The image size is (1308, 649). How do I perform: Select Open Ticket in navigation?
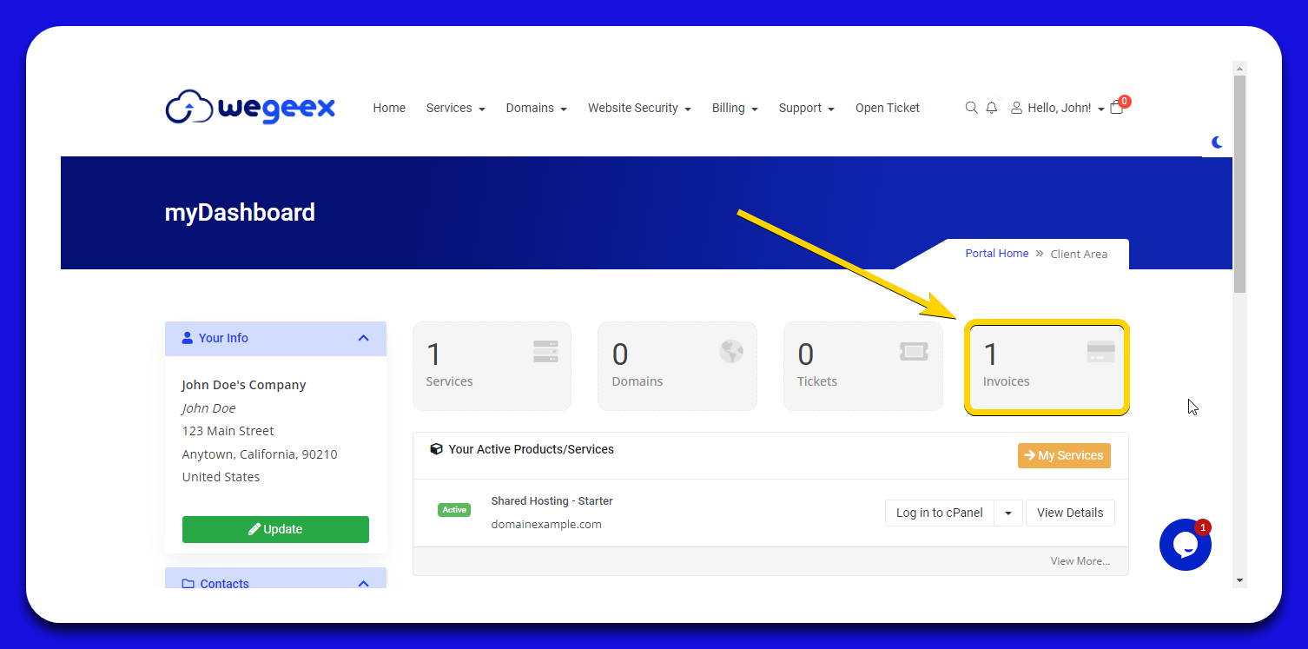887,108
